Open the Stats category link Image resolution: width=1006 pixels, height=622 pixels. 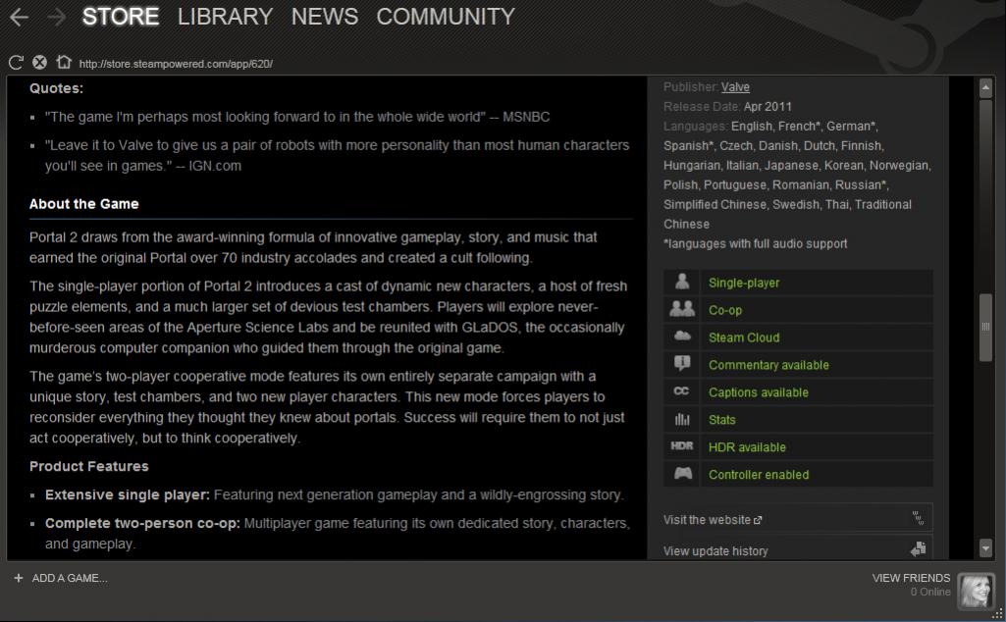coord(721,420)
